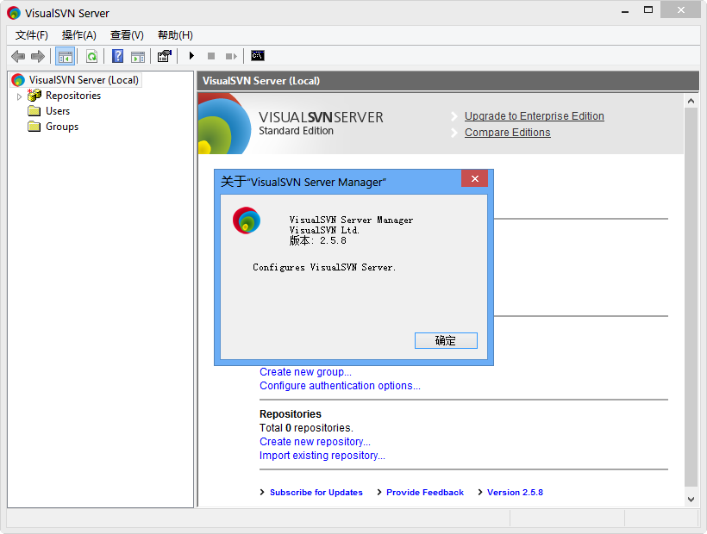Viewport: 707px width, 534px height.
Task: Click Configure authentication options... link
Action: click(x=340, y=386)
